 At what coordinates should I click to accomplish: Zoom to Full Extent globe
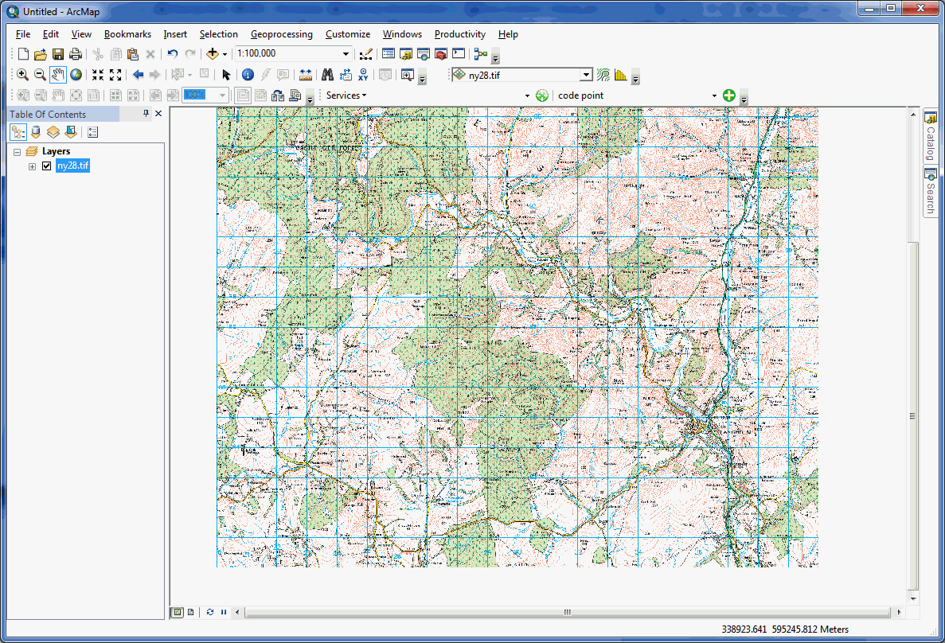76,75
